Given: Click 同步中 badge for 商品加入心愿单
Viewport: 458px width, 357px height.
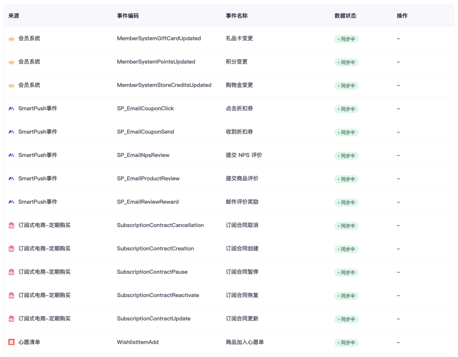Looking at the screenshot, I should (x=346, y=343).
